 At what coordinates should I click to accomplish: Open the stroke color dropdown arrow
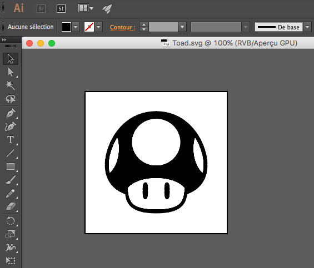[98, 27]
